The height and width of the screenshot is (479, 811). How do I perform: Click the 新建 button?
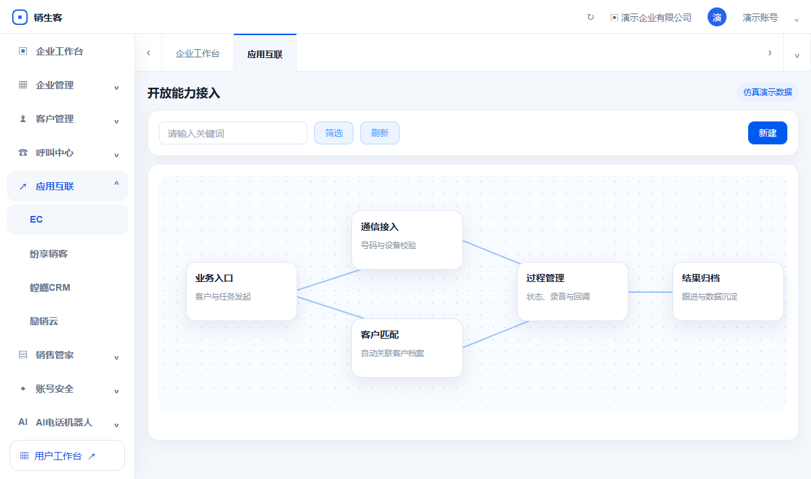click(768, 133)
